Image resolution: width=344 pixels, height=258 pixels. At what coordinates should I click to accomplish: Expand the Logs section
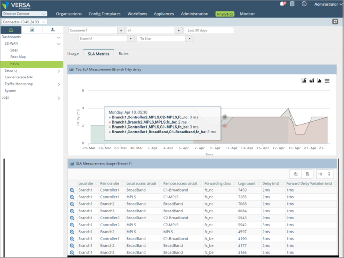tap(58, 98)
